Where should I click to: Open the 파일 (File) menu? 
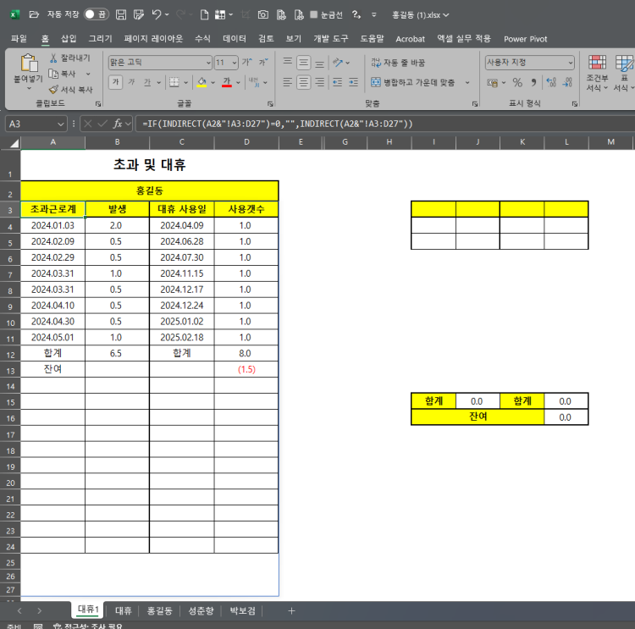coord(19,39)
